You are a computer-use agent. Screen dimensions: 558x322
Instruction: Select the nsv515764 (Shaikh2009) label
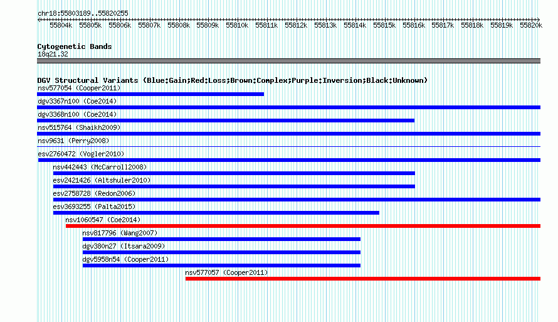pos(79,127)
